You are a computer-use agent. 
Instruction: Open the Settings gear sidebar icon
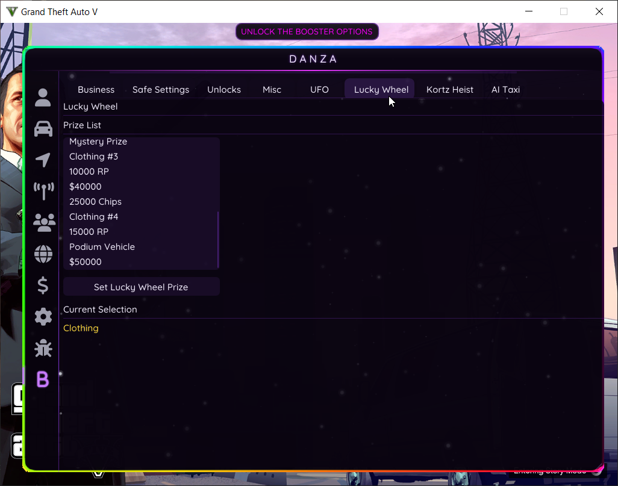(43, 317)
